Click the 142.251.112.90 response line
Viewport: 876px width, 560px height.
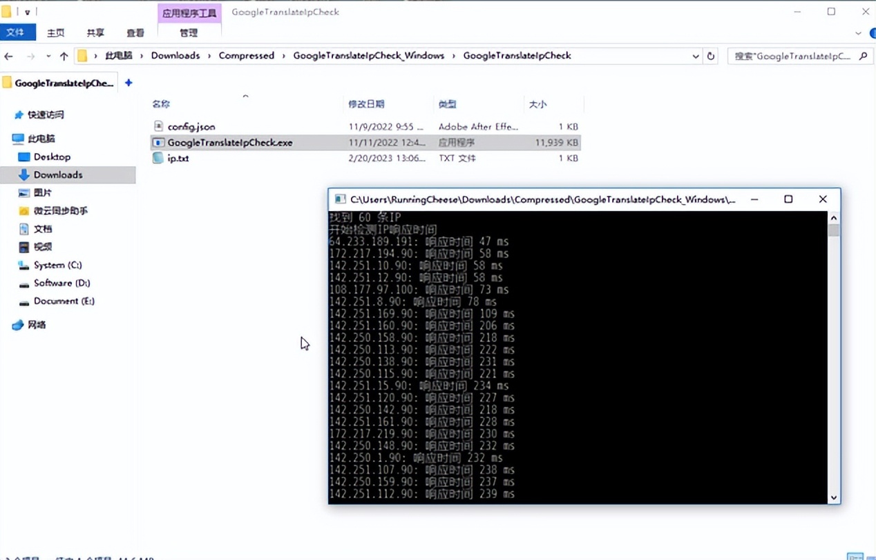(422, 494)
